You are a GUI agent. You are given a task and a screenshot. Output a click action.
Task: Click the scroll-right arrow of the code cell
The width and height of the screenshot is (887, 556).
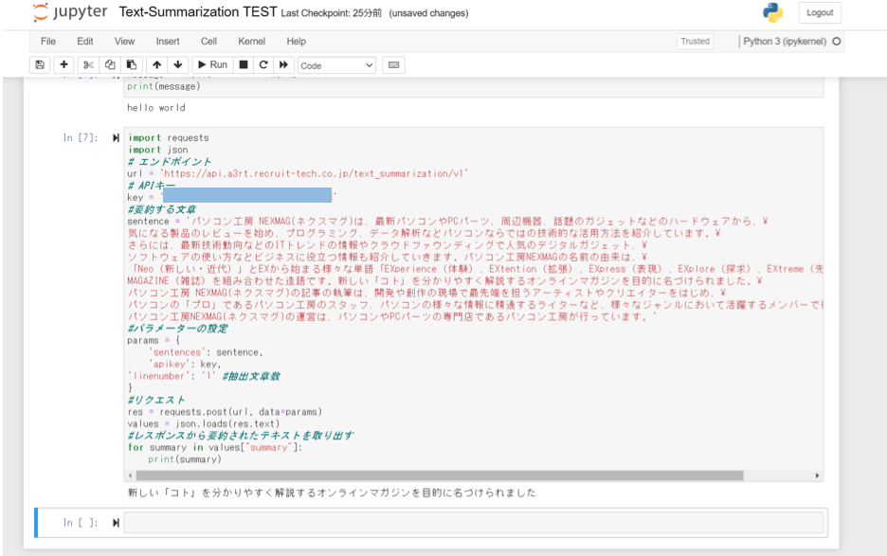817,475
